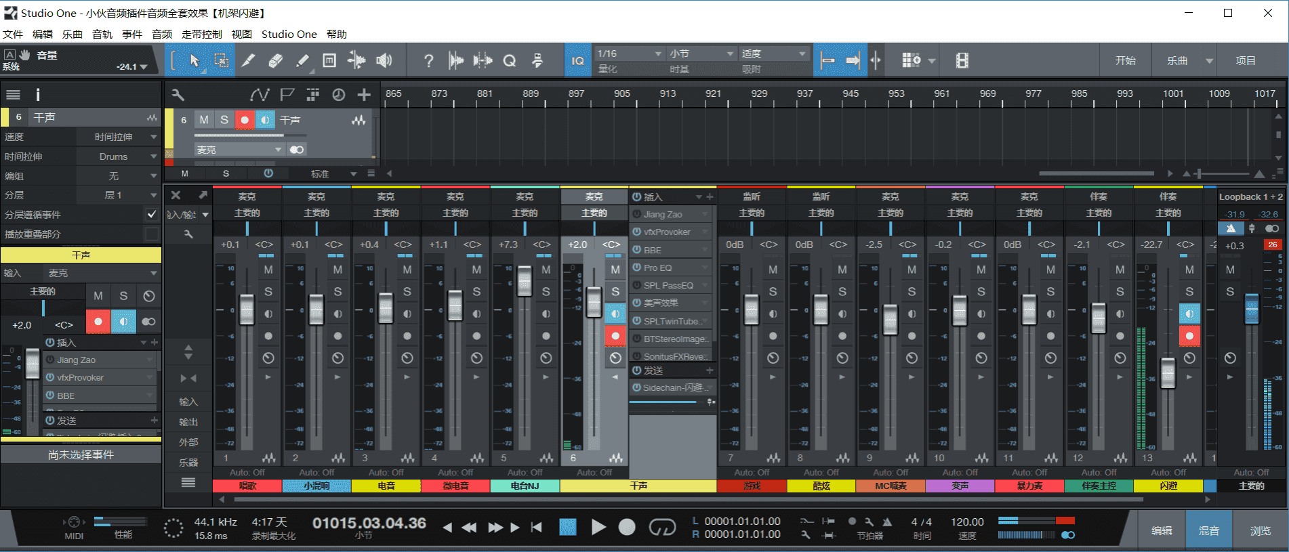
Task: Switch to the 项目 page
Action: coord(1246,61)
